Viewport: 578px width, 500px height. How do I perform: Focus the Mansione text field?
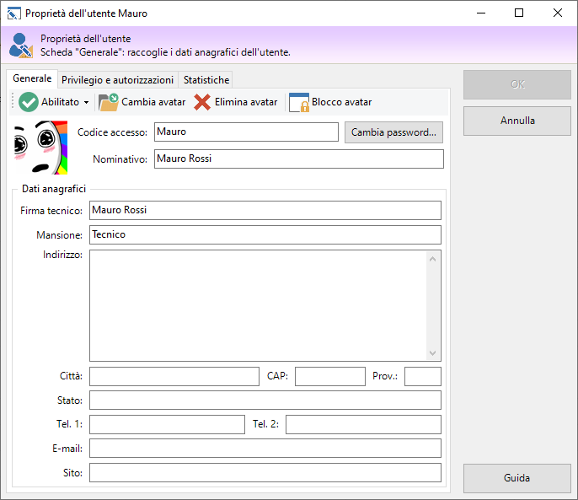(x=265, y=234)
